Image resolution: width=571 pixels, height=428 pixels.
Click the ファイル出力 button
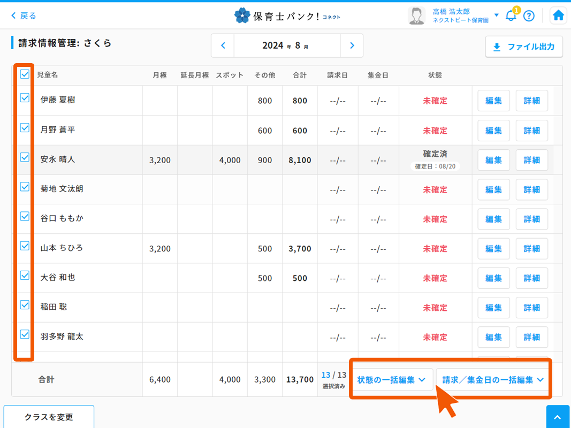(x=524, y=47)
